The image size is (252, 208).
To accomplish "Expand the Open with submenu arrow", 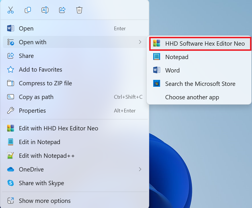I will tap(140, 42).
